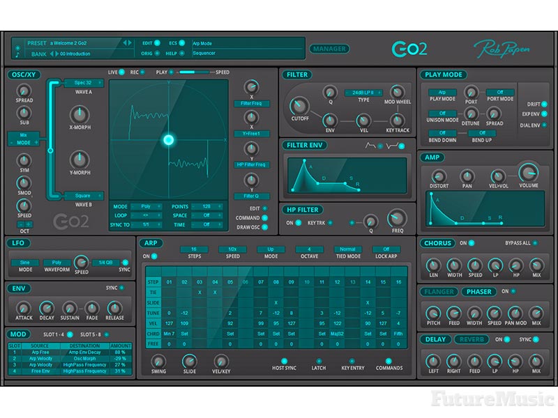
Task: Click the chorus Mix knob
Action: [x=536, y=265]
